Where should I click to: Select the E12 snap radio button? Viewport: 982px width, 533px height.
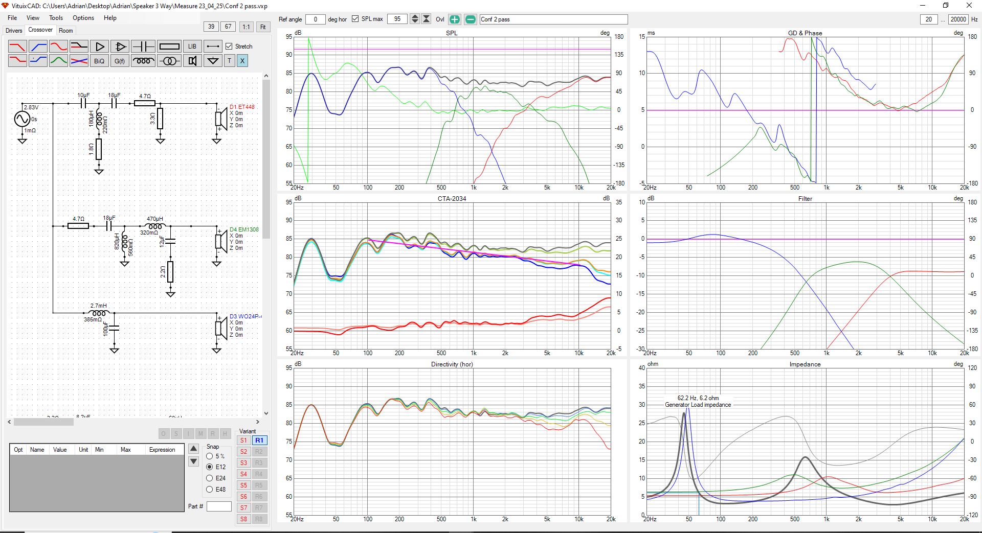[x=210, y=467]
